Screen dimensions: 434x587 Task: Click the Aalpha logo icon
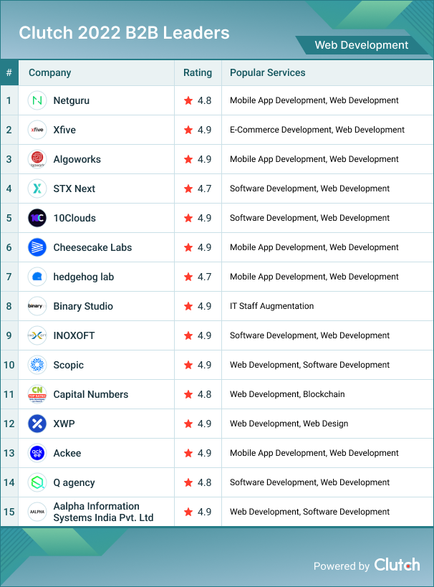coord(37,512)
